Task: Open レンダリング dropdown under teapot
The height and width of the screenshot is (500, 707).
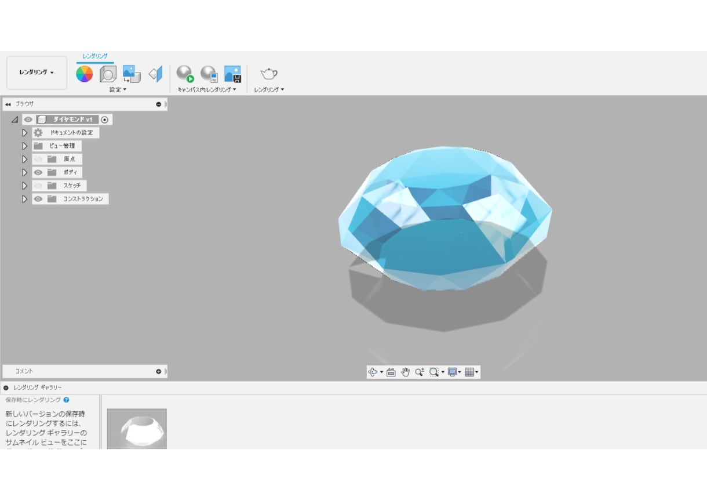Action: pyautogui.click(x=269, y=90)
